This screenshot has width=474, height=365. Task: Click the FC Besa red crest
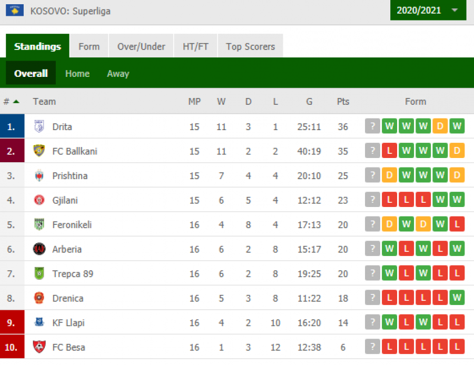coord(39,347)
